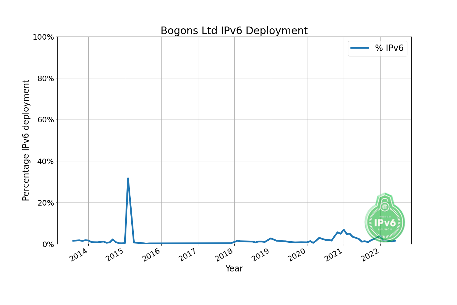Click the chart title 'Bogons Ltd IPv6 Deployment'
The image size is (457, 305).
[x=234, y=31]
